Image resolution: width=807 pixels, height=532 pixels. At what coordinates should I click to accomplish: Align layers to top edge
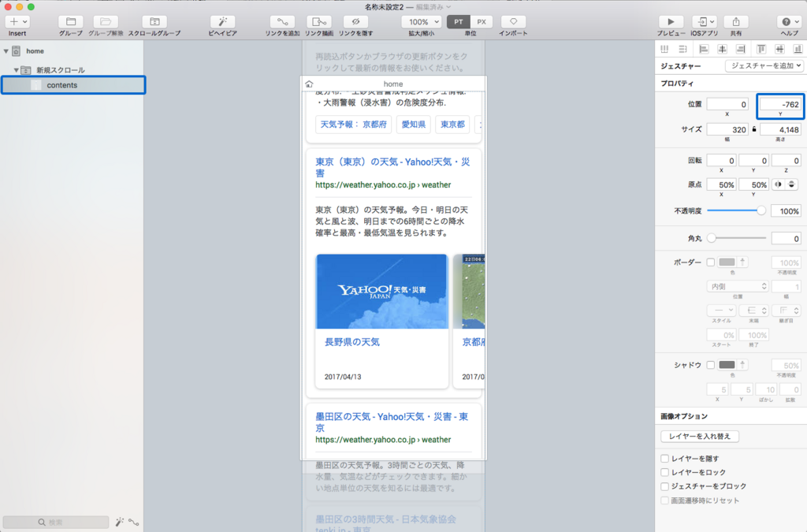click(761, 49)
